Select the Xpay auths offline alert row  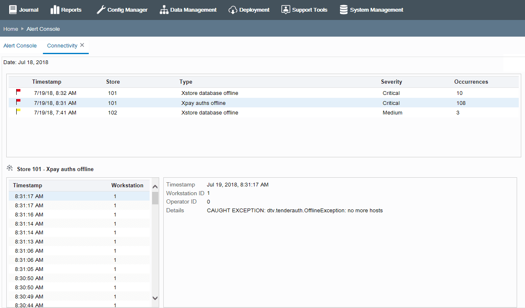coord(264,103)
